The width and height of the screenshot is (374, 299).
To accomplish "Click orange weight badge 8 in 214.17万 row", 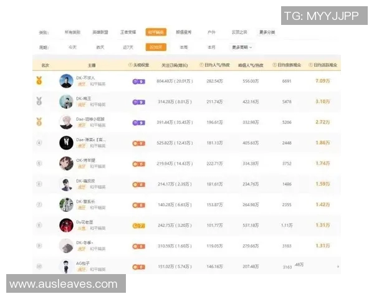I will (x=138, y=184).
